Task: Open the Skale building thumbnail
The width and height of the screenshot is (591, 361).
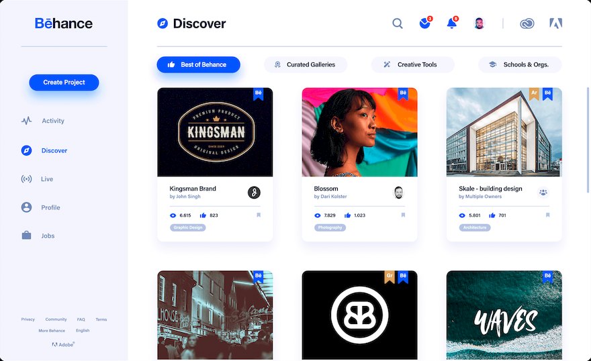Action: pyautogui.click(x=504, y=132)
